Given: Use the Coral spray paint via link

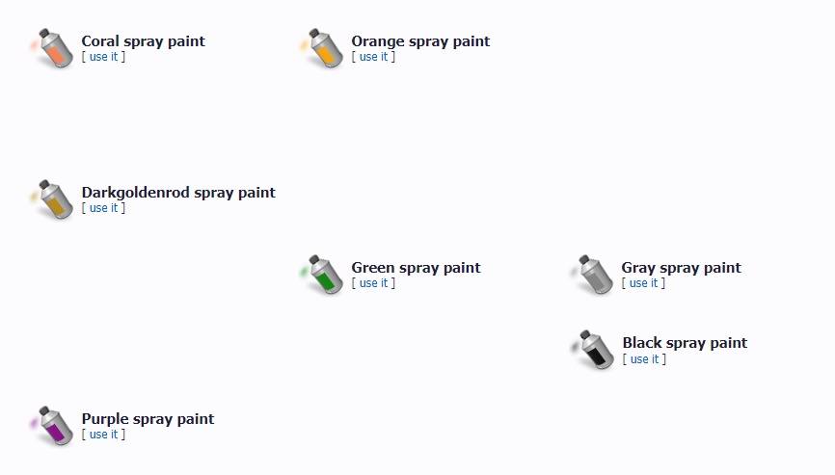Looking at the screenshot, I should [103, 57].
